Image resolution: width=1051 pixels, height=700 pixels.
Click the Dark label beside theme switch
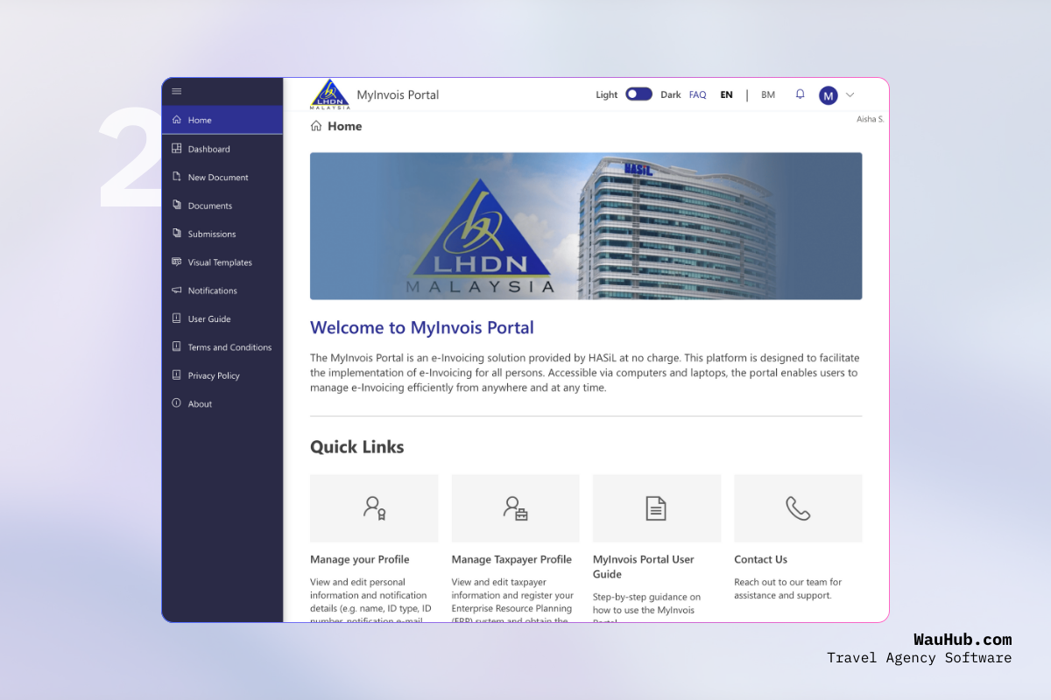[x=671, y=94]
